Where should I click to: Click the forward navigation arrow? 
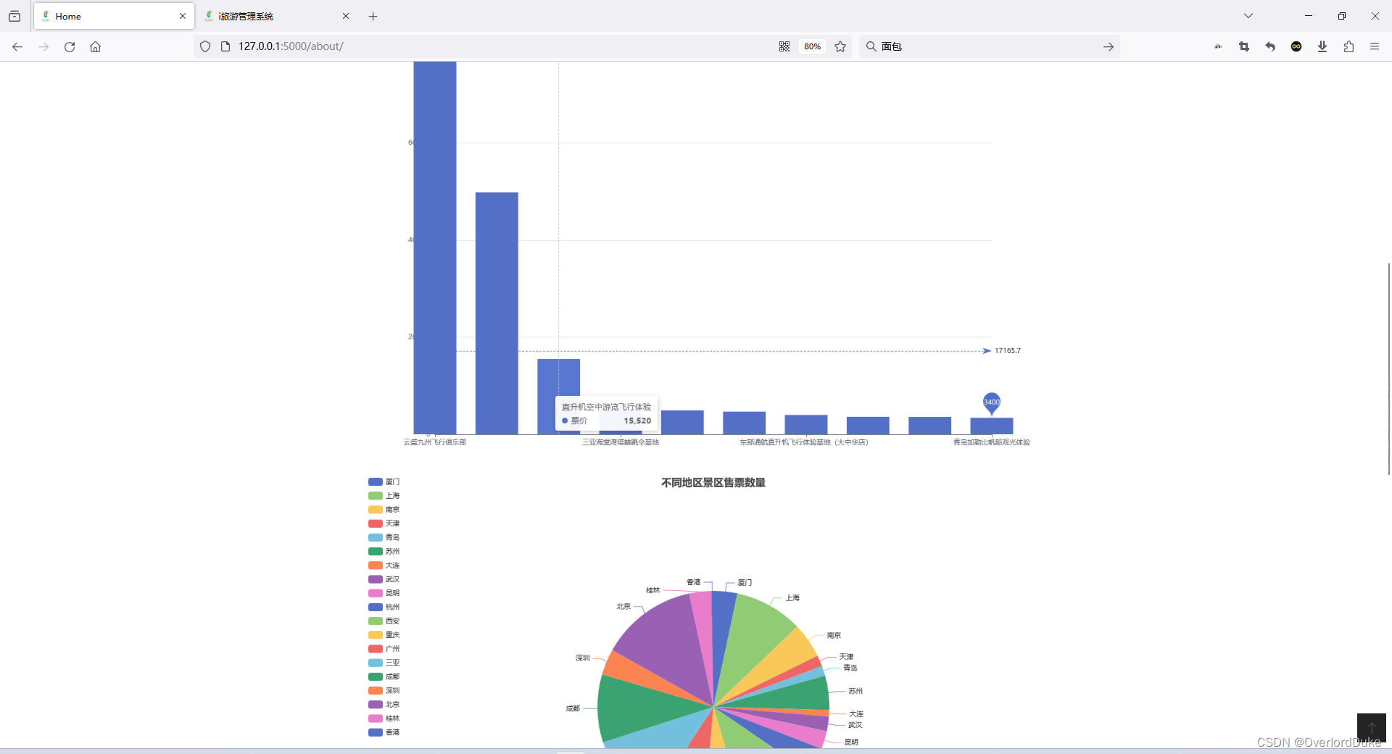point(43,46)
